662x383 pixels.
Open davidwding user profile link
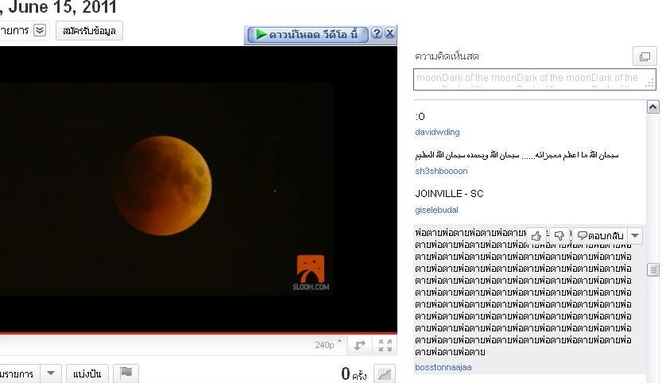tap(437, 132)
